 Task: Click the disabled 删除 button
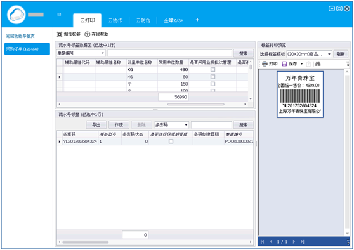coord(141,124)
